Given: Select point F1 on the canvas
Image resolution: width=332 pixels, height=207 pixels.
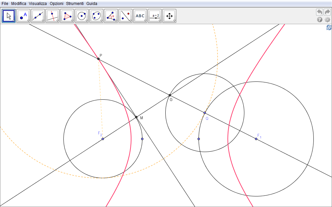Looking at the screenshot, I should point(256,139).
